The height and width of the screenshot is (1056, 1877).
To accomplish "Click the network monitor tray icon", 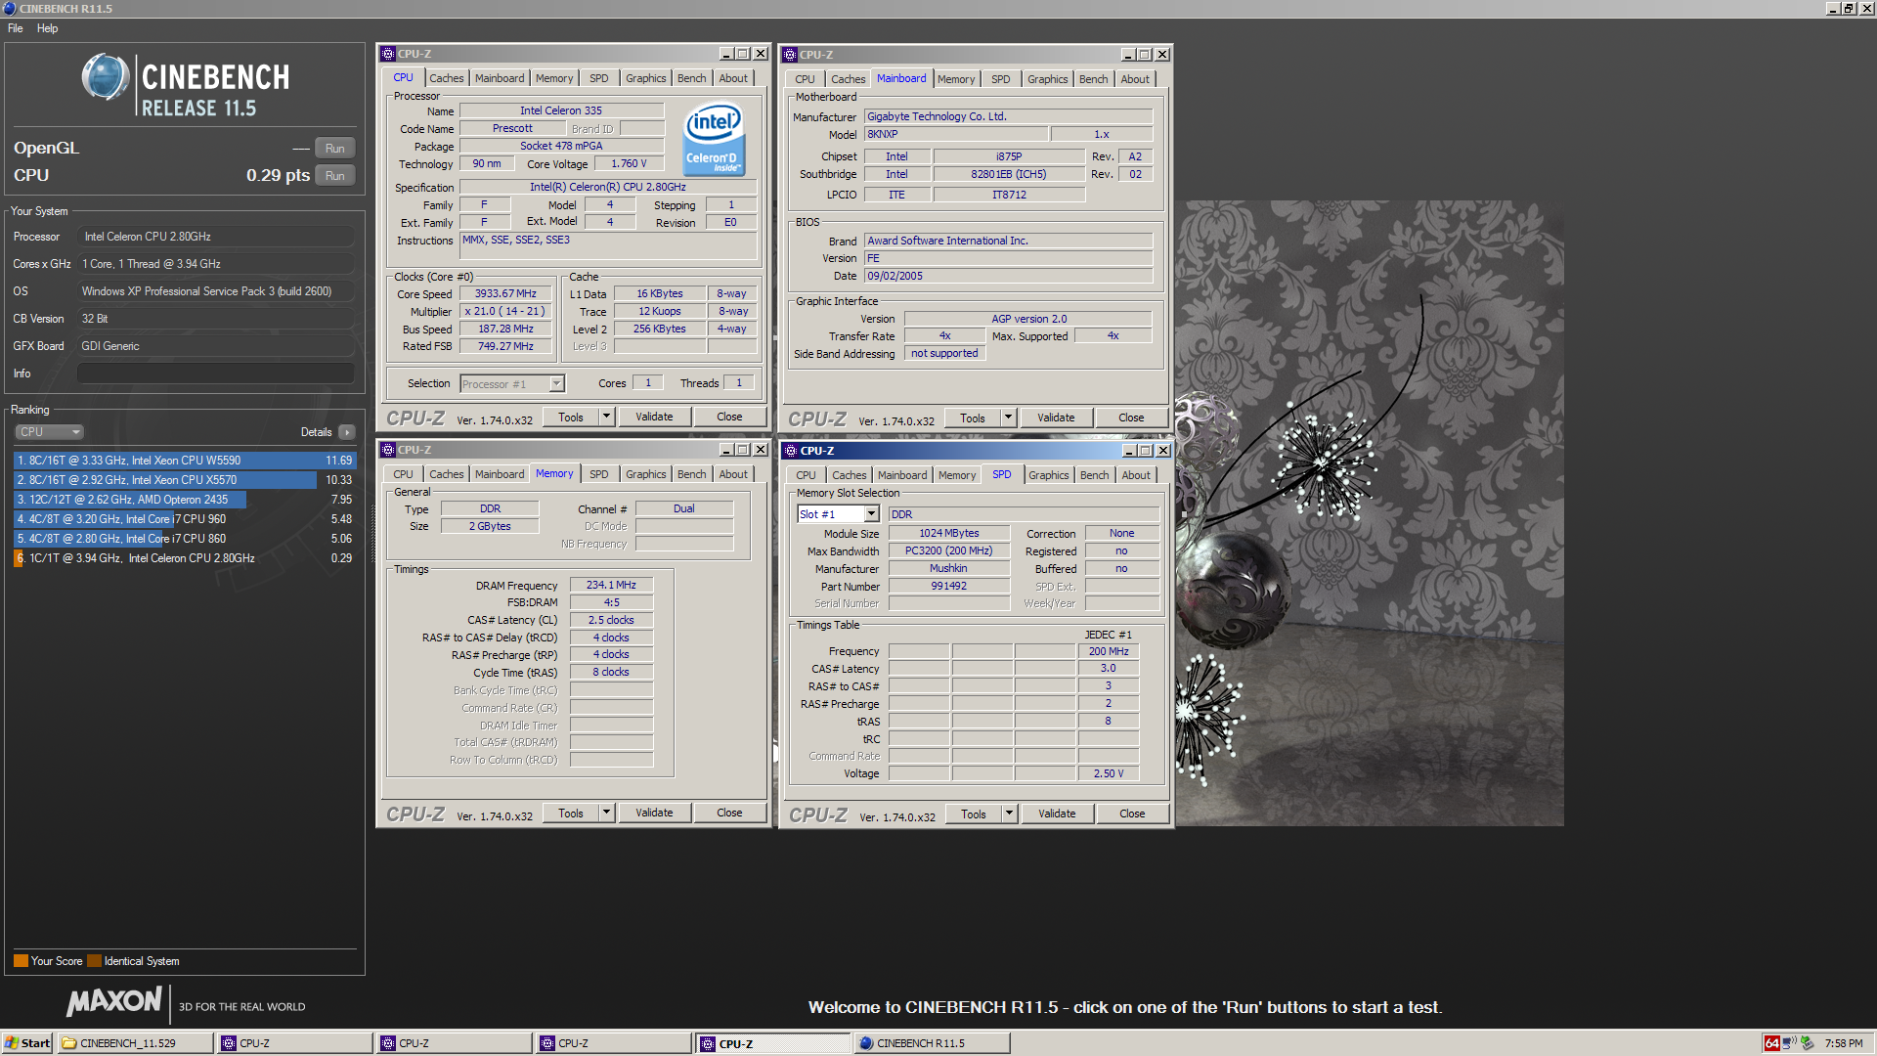I will pyautogui.click(x=1789, y=1043).
